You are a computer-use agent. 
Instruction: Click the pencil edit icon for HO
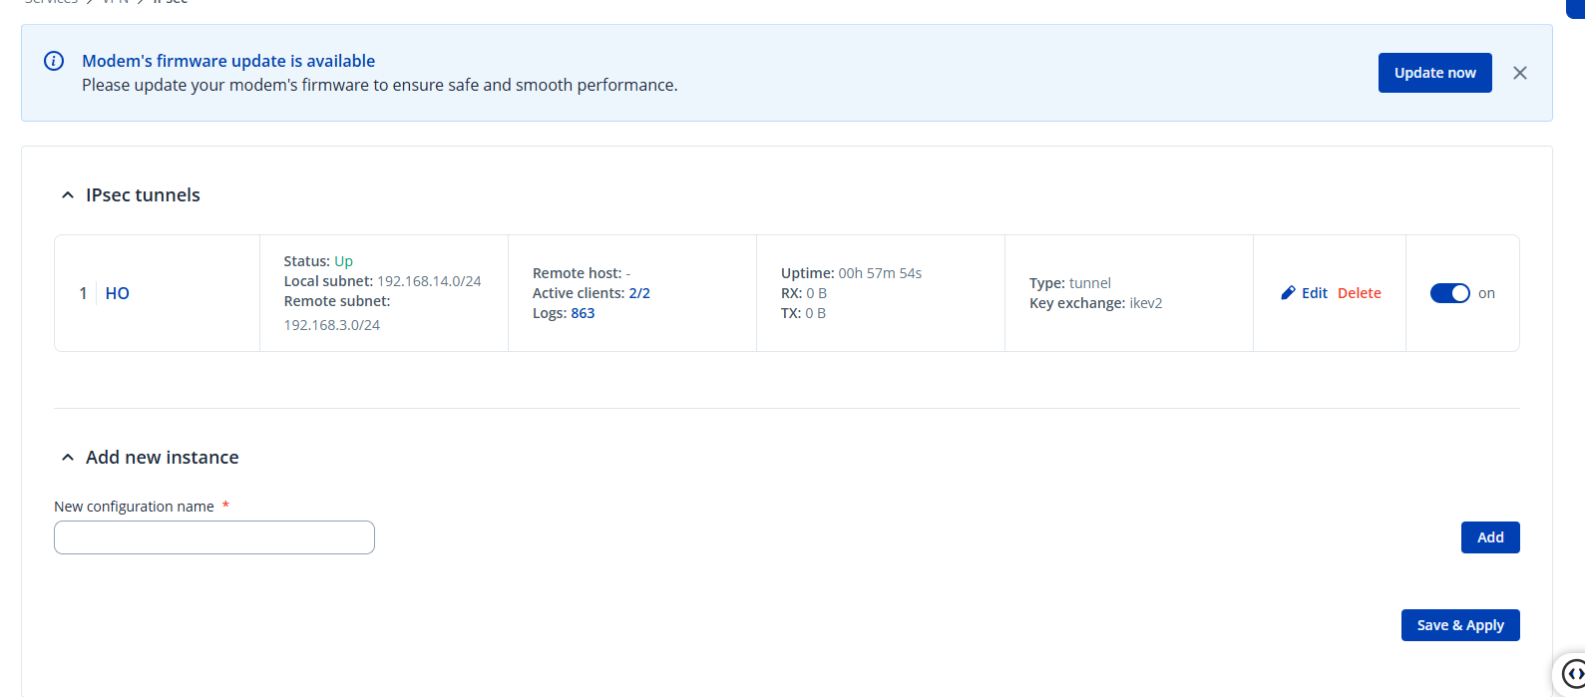coord(1288,293)
